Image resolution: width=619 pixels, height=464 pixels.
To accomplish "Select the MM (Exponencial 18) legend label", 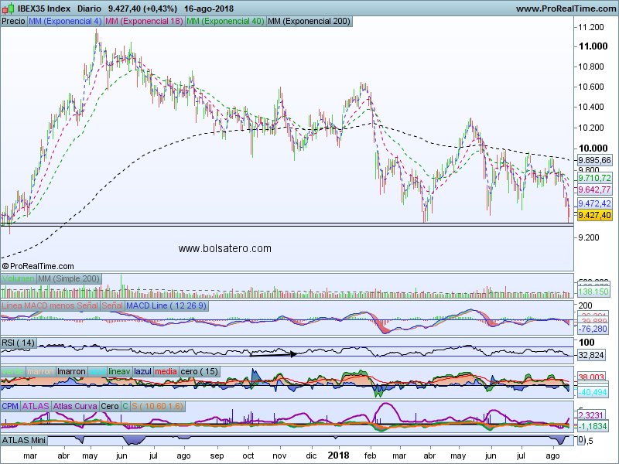I will coord(144,21).
